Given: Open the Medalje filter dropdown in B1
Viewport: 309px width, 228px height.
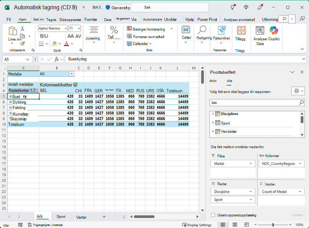Looking at the screenshot, I should (71, 74).
